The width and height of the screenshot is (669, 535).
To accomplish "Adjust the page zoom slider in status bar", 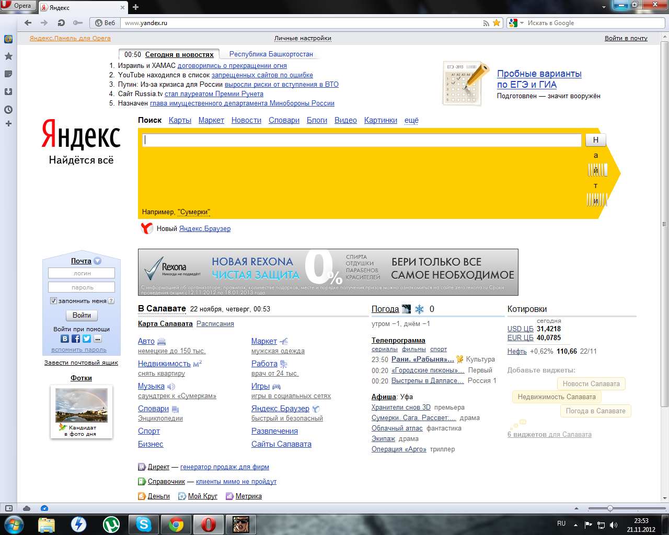I will click(610, 508).
